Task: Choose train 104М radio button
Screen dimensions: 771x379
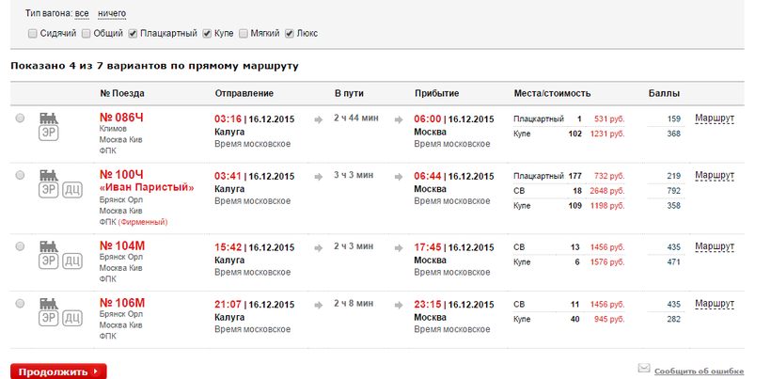Action: click(21, 245)
